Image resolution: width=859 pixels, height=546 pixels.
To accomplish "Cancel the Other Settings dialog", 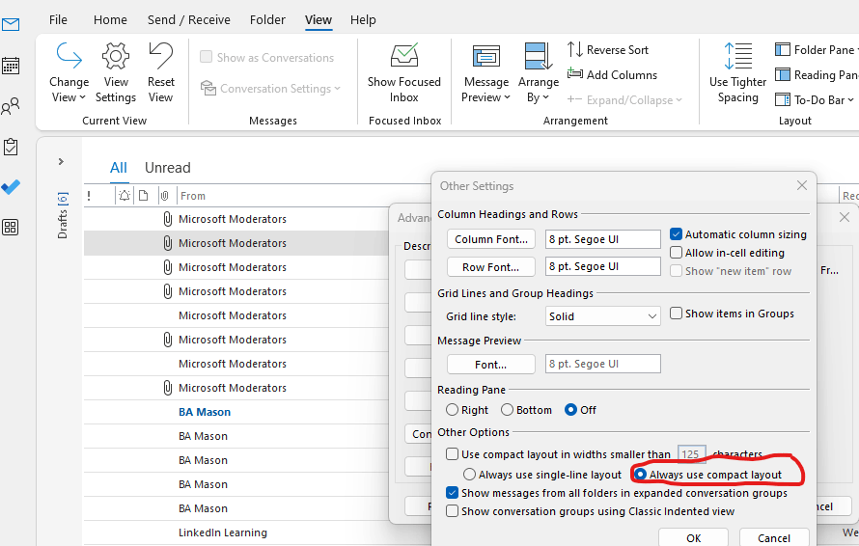I will [x=773, y=537].
